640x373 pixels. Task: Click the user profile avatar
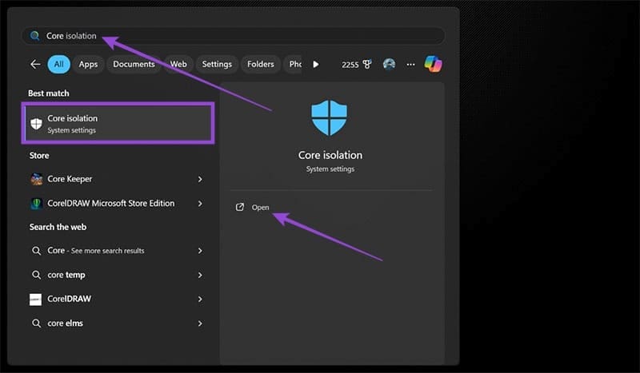click(390, 65)
